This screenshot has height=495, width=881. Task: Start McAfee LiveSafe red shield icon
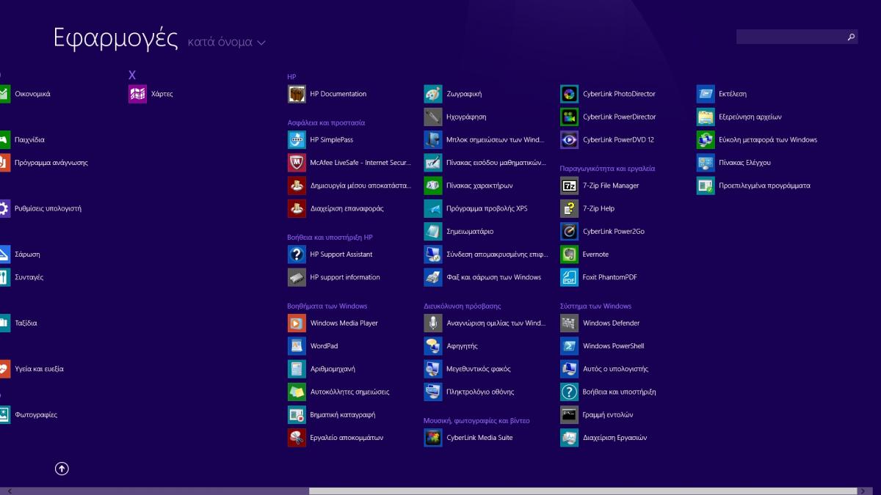pos(297,163)
